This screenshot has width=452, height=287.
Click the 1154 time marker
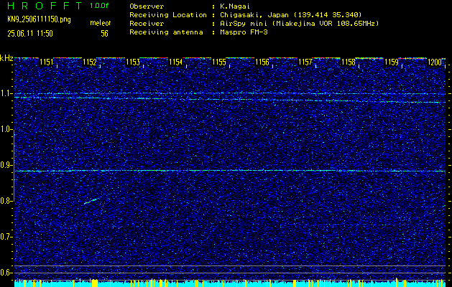point(176,62)
